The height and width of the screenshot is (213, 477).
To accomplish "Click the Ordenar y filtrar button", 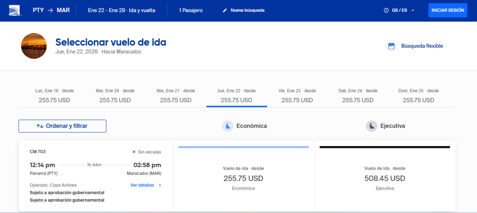I will [x=62, y=126].
